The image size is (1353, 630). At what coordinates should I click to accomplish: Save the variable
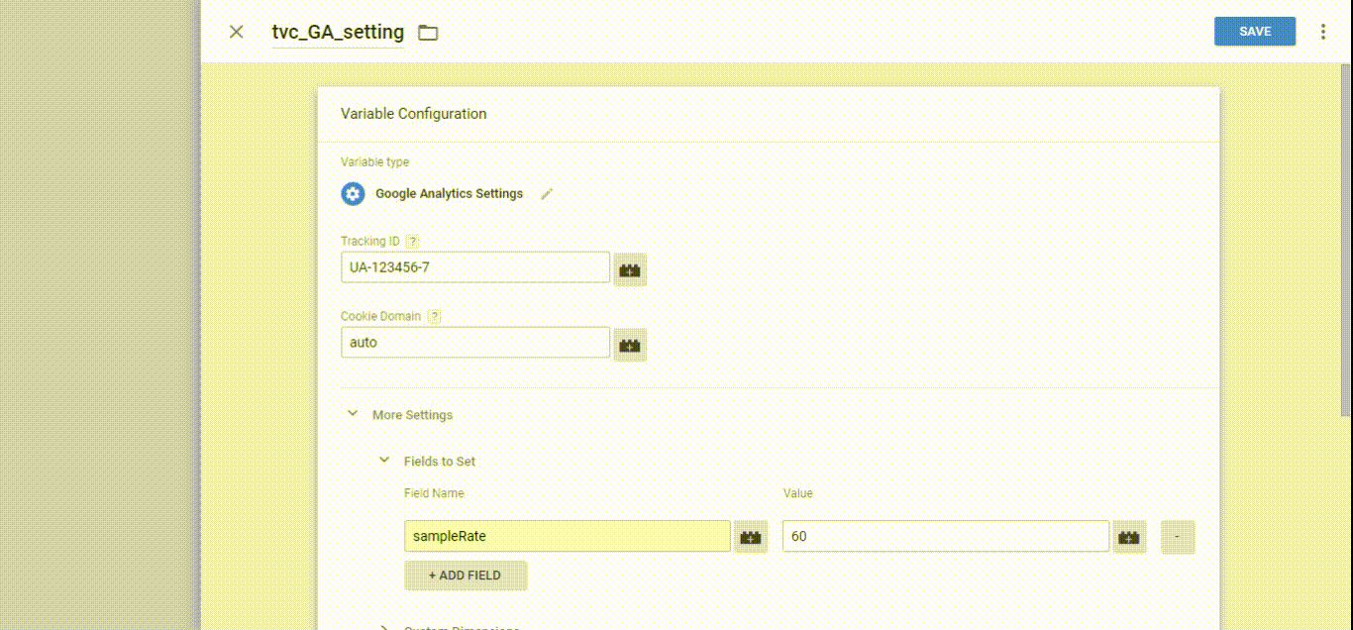(1255, 32)
